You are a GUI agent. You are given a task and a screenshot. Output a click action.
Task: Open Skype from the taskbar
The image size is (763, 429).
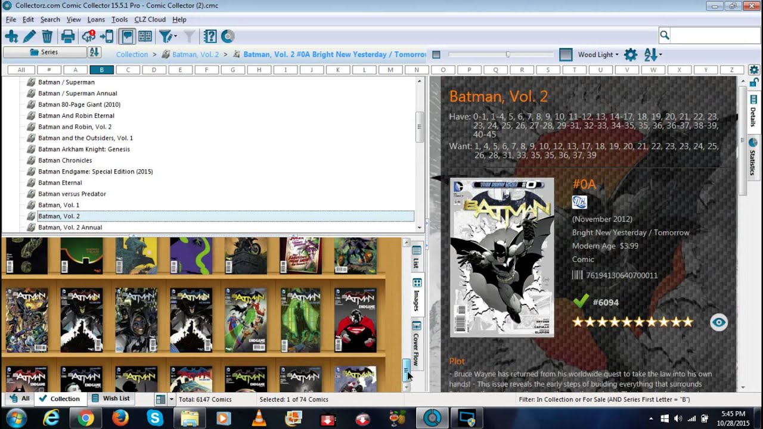[155, 419]
